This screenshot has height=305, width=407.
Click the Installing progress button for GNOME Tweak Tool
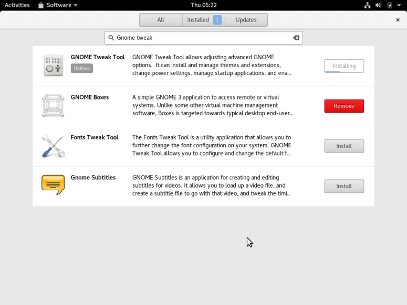344,66
